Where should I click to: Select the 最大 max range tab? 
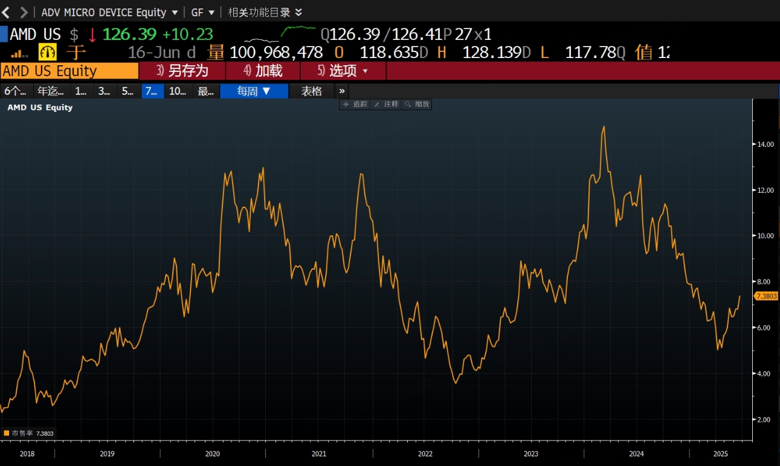[x=206, y=91]
